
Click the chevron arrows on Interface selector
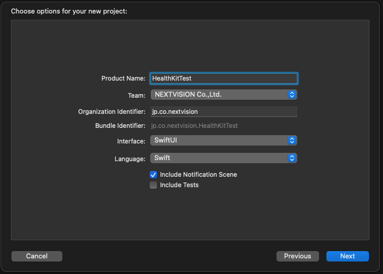292,140
